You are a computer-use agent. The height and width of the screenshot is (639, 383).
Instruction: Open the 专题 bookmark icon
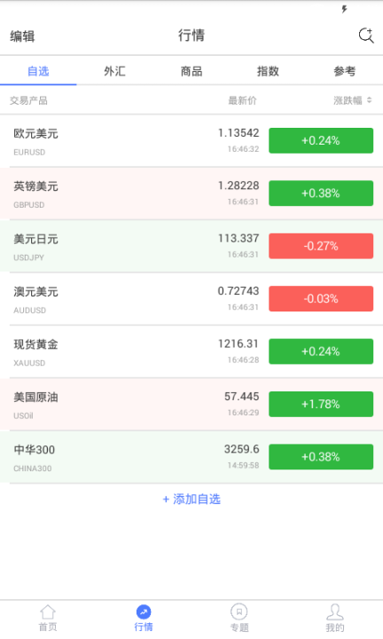coord(238,611)
